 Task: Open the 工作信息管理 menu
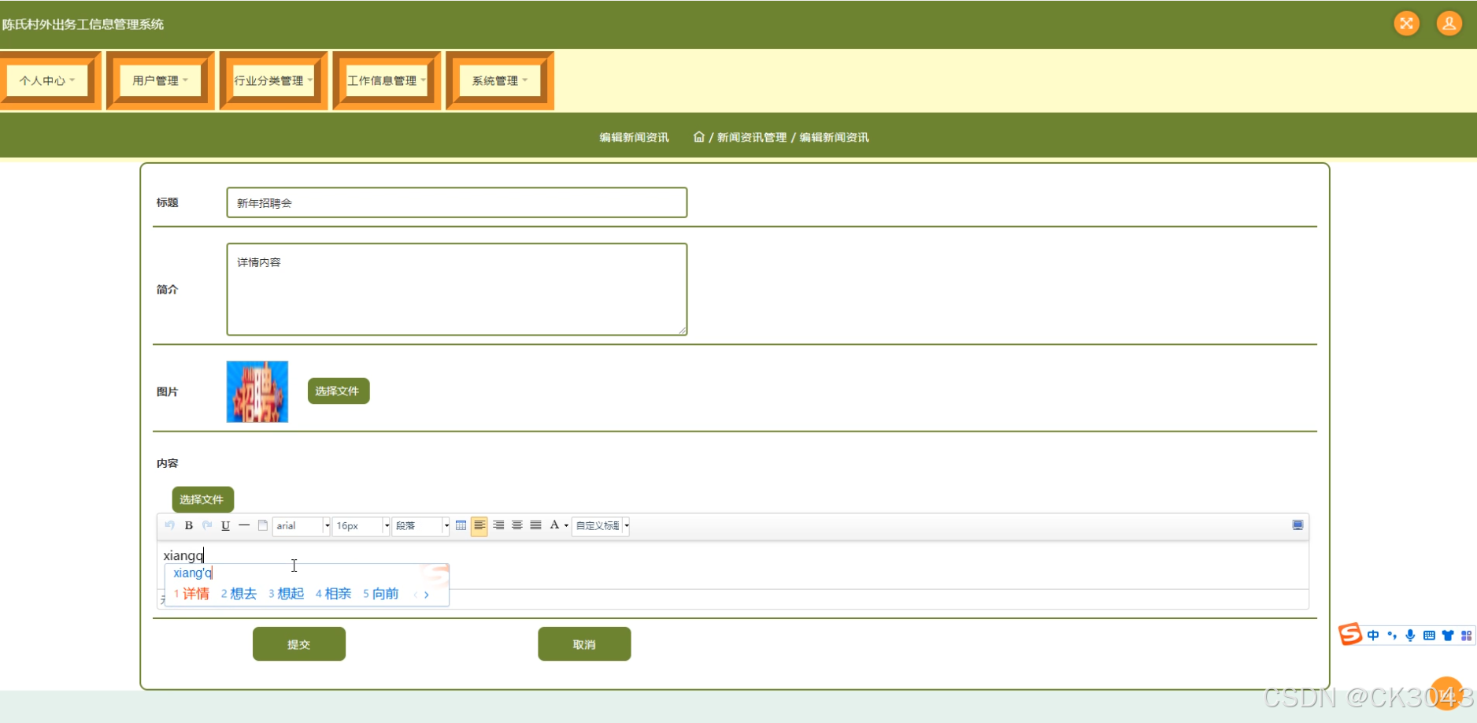pyautogui.click(x=387, y=80)
